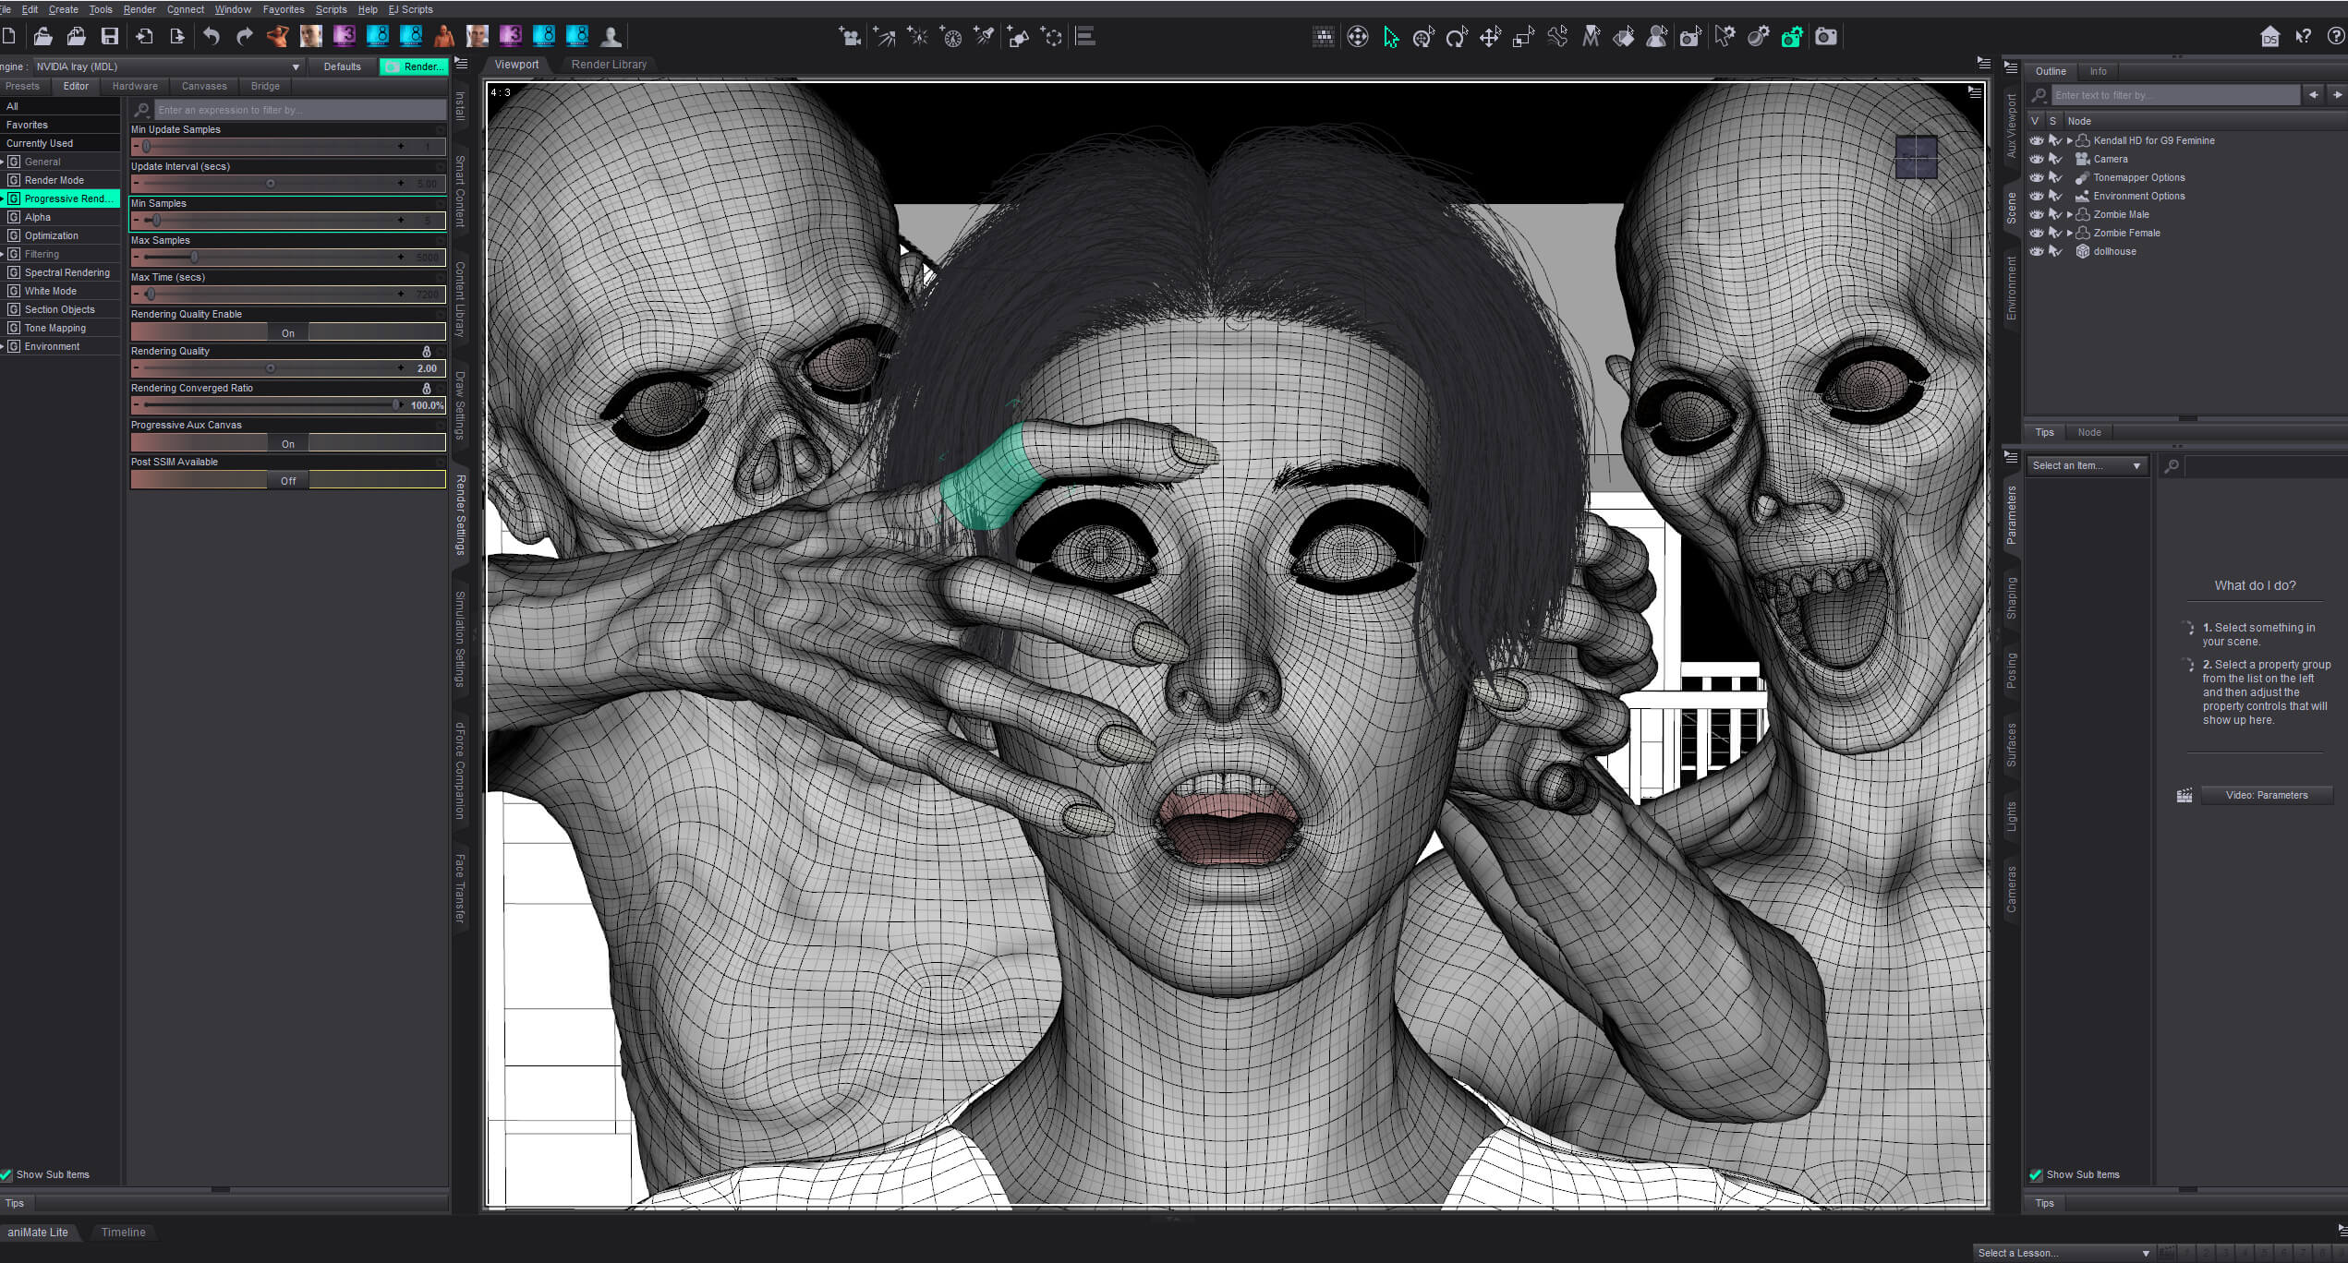
Task: Open the Scripts menu
Action: coord(331,9)
